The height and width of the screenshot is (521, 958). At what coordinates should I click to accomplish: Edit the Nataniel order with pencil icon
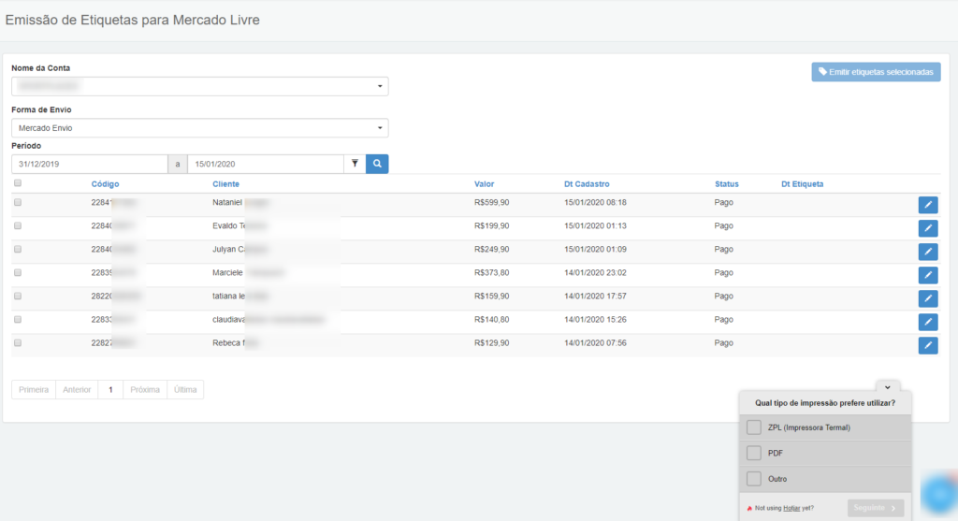pyautogui.click(x=927, y=205)
